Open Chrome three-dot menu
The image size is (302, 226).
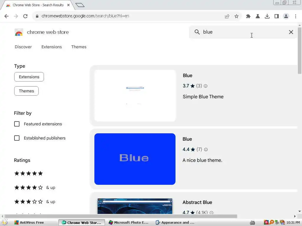[296, 16]
